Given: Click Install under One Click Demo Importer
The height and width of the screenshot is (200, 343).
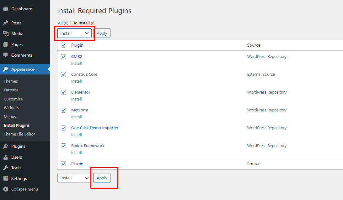Looking at the screenshot, I should pos(77,135).
